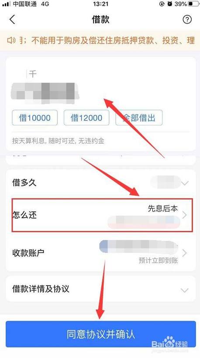Tap the Baidu paw watermark logo

pos(169,341)
